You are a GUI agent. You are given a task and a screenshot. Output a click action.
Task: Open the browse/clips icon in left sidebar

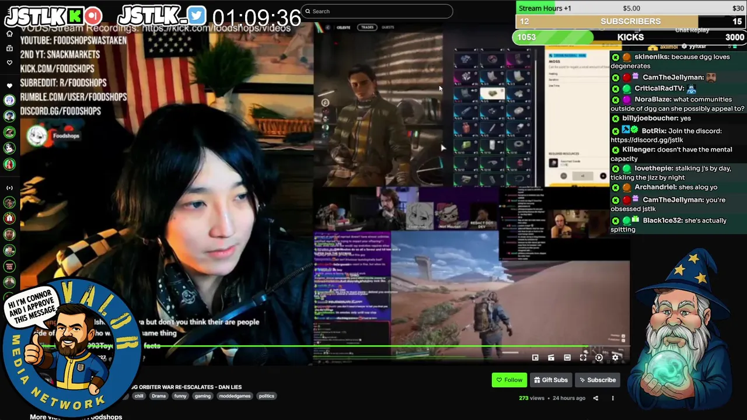point(9,48)
